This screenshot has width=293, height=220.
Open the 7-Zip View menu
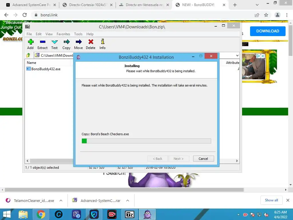(x=49, y=34)
